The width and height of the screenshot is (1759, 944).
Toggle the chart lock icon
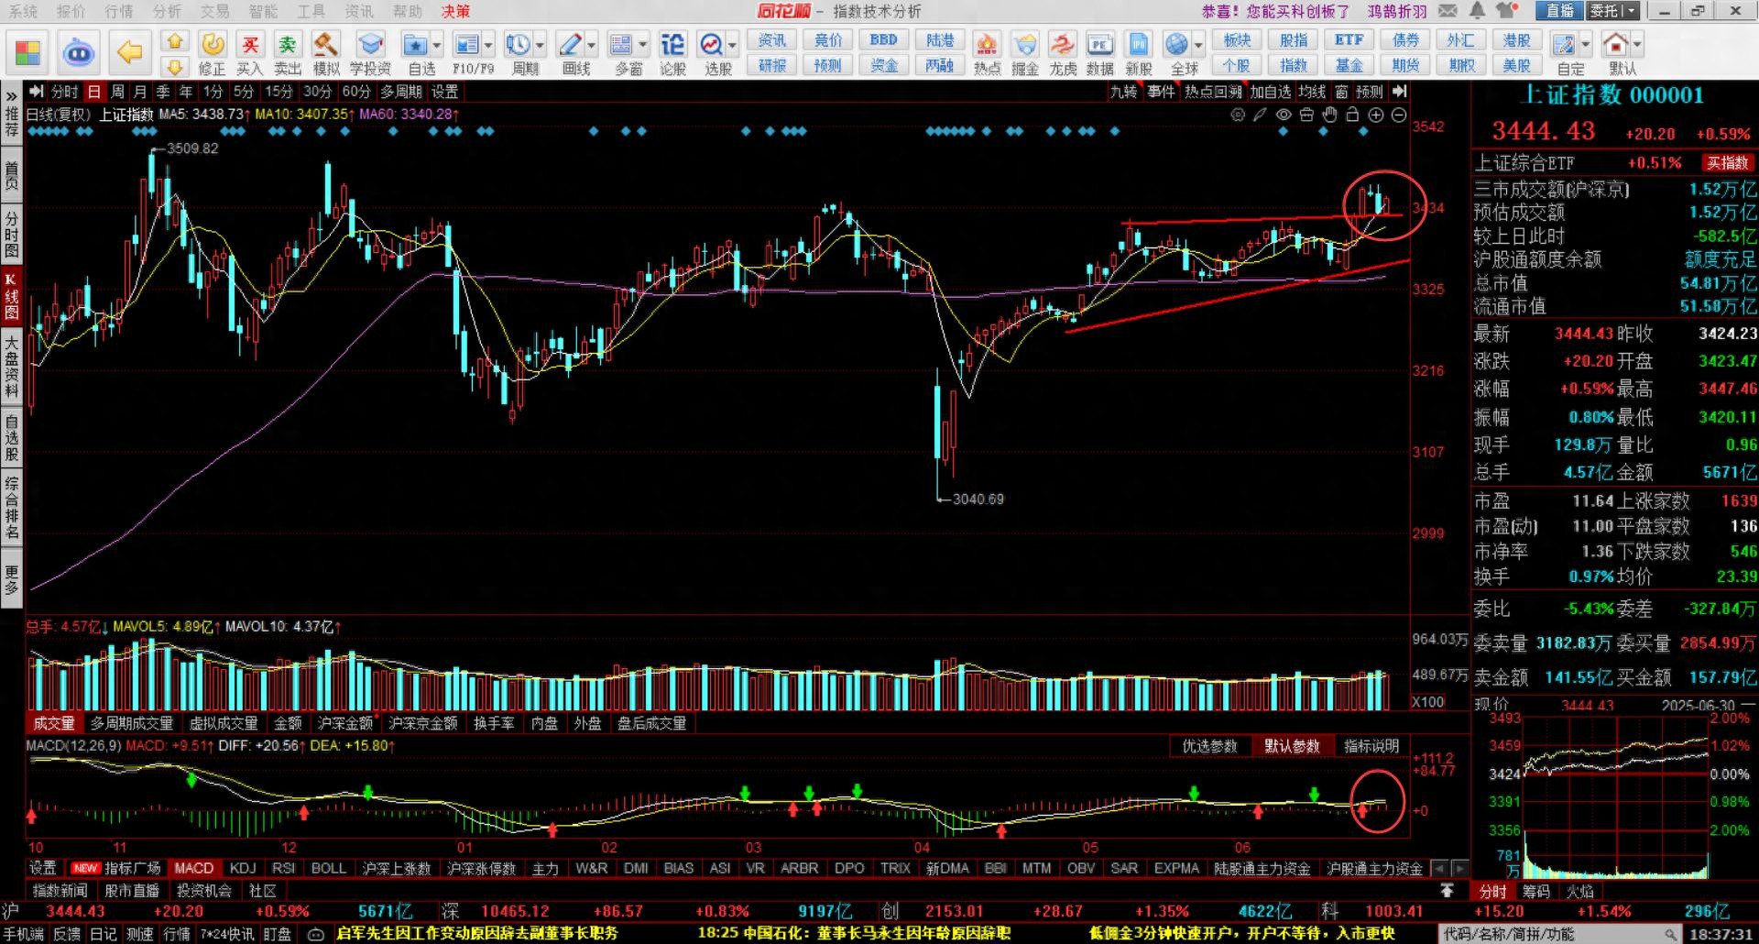(x=1352, y=115)
